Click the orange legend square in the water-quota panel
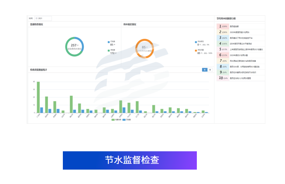This screenshot has height=184, width=285. [196, 50]
